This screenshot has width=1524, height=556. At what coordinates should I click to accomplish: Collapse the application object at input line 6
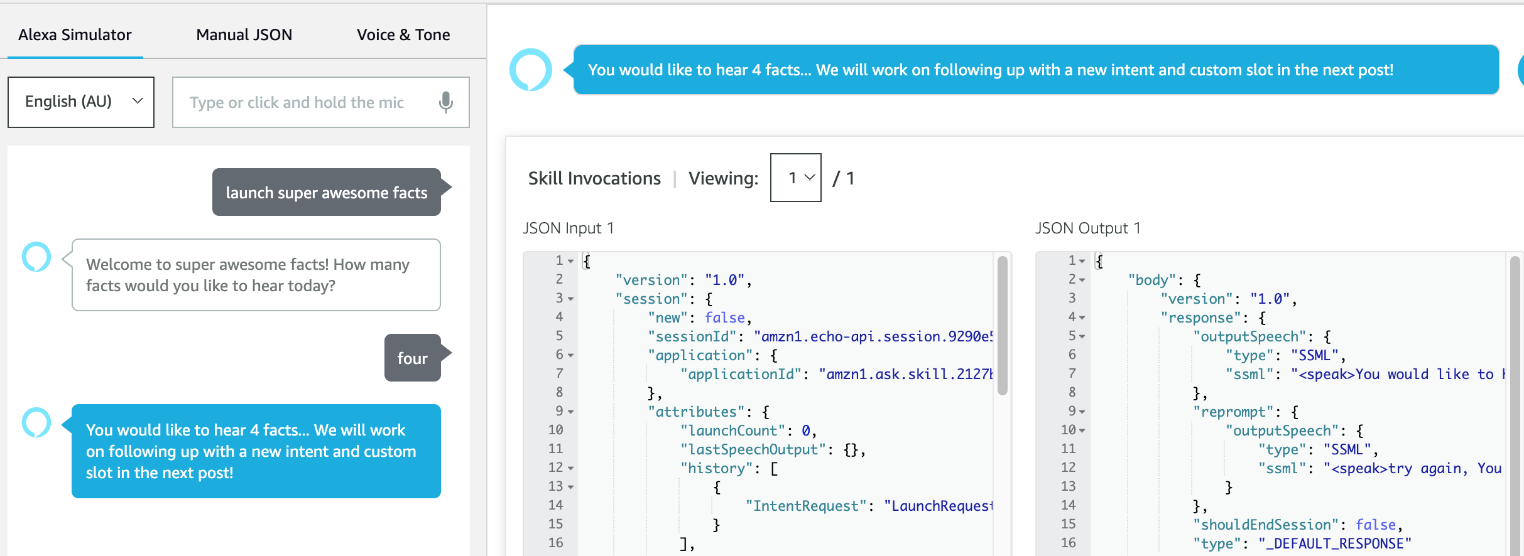[570, 355]
